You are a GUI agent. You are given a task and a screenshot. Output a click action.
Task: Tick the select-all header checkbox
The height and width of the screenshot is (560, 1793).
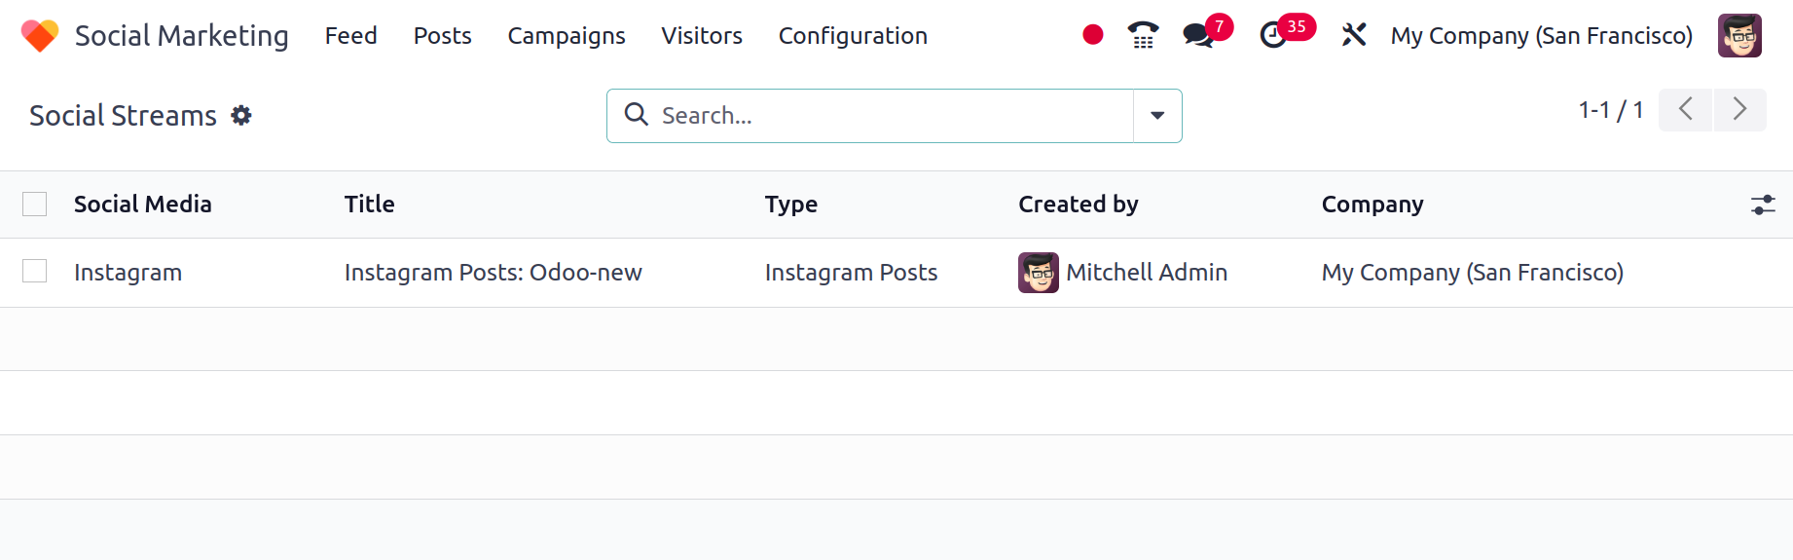point(35,204)
